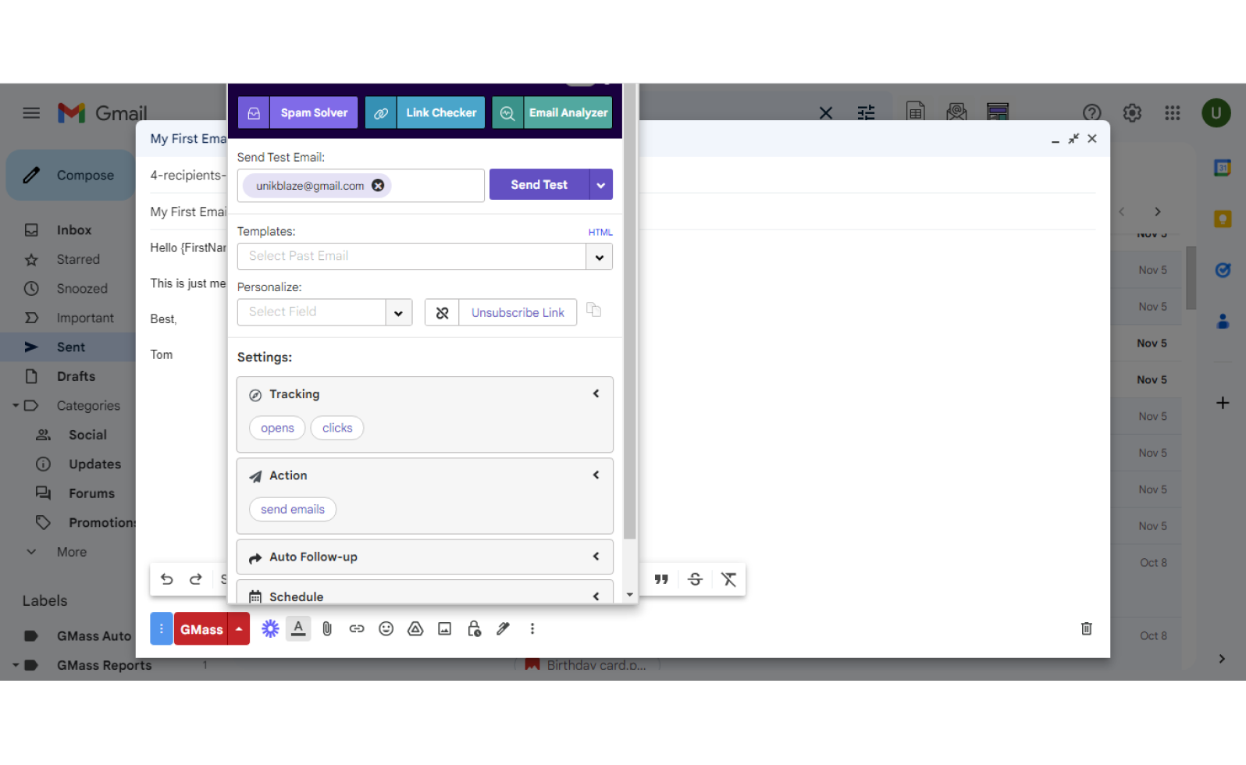
Task: Click the GMass send button
Action: click(x=201, y=629)
